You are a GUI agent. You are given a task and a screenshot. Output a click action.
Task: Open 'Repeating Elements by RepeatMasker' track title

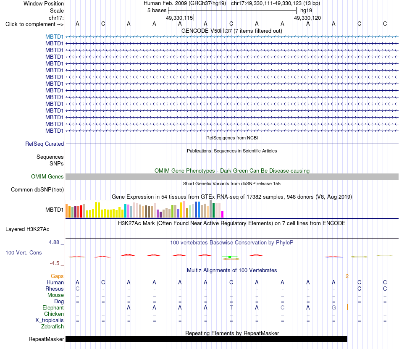click(x=232, y=333)
